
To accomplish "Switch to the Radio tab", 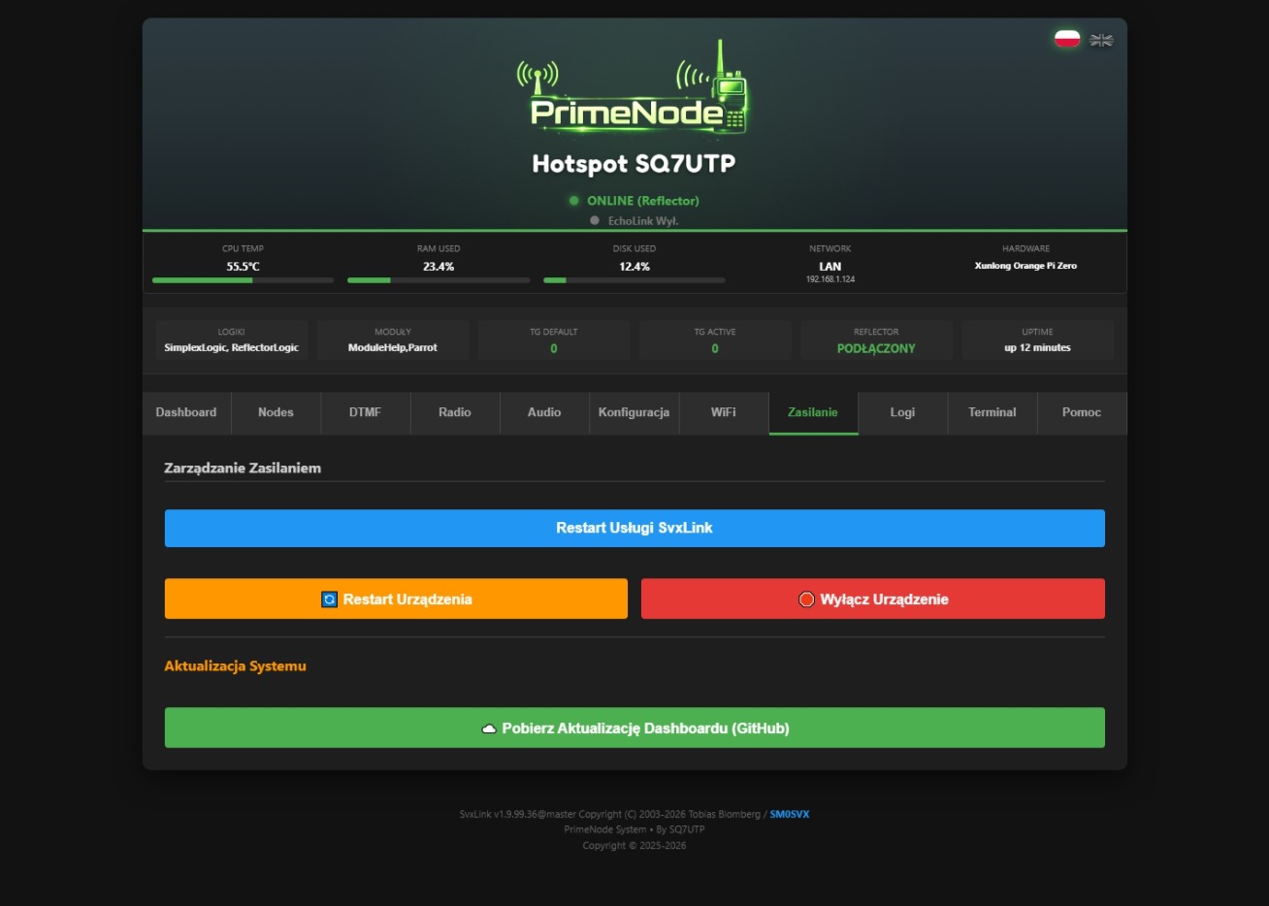I will (455, 413).
